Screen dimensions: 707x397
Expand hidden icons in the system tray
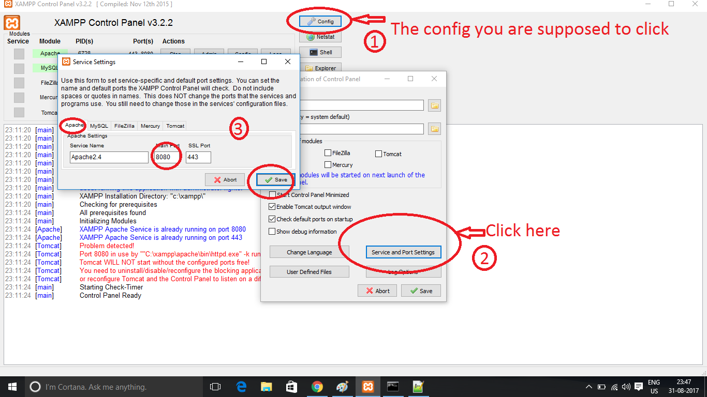589,386
